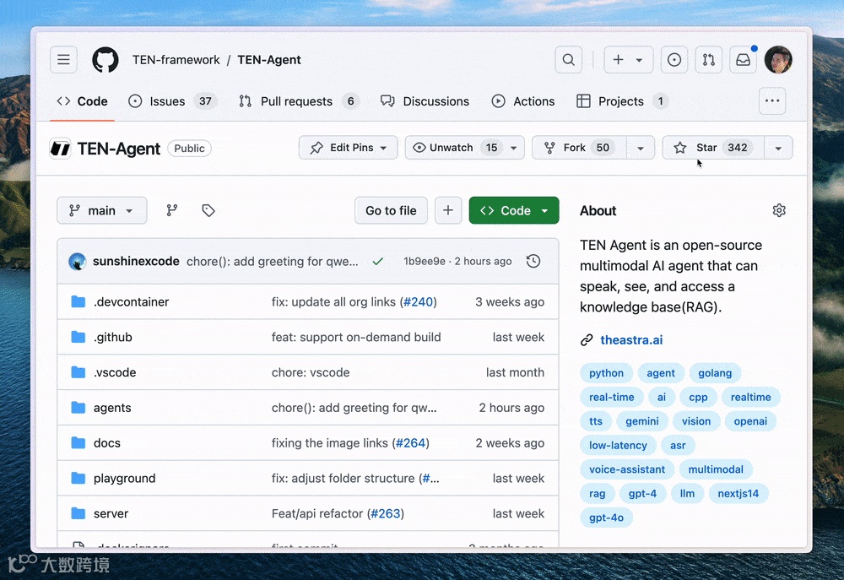Open the three-dot more tabs menu
The image size is (844, 580).
point(772,100)
